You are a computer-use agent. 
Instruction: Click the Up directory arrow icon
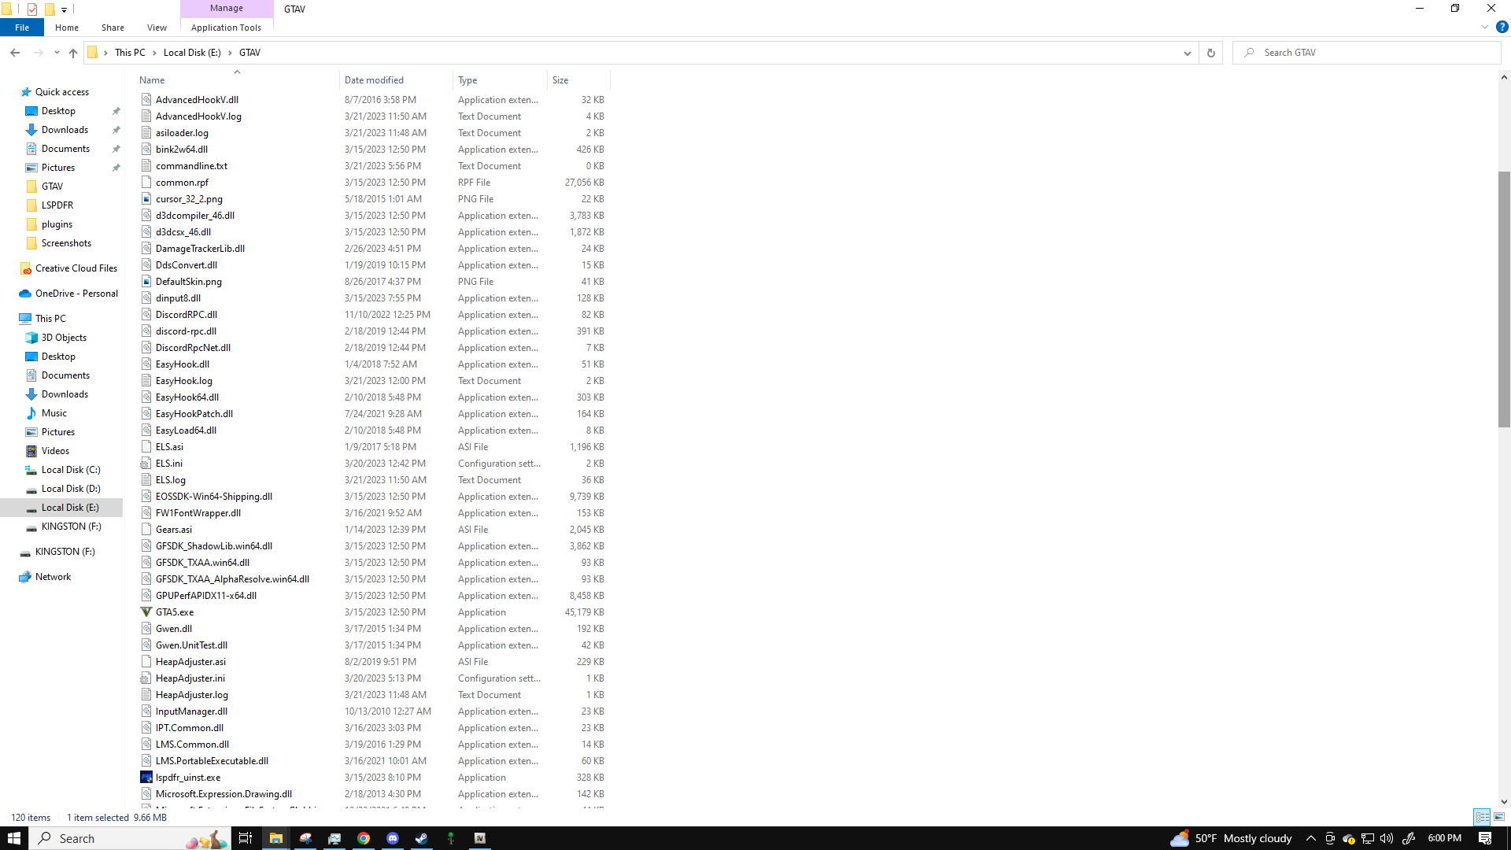73,53
